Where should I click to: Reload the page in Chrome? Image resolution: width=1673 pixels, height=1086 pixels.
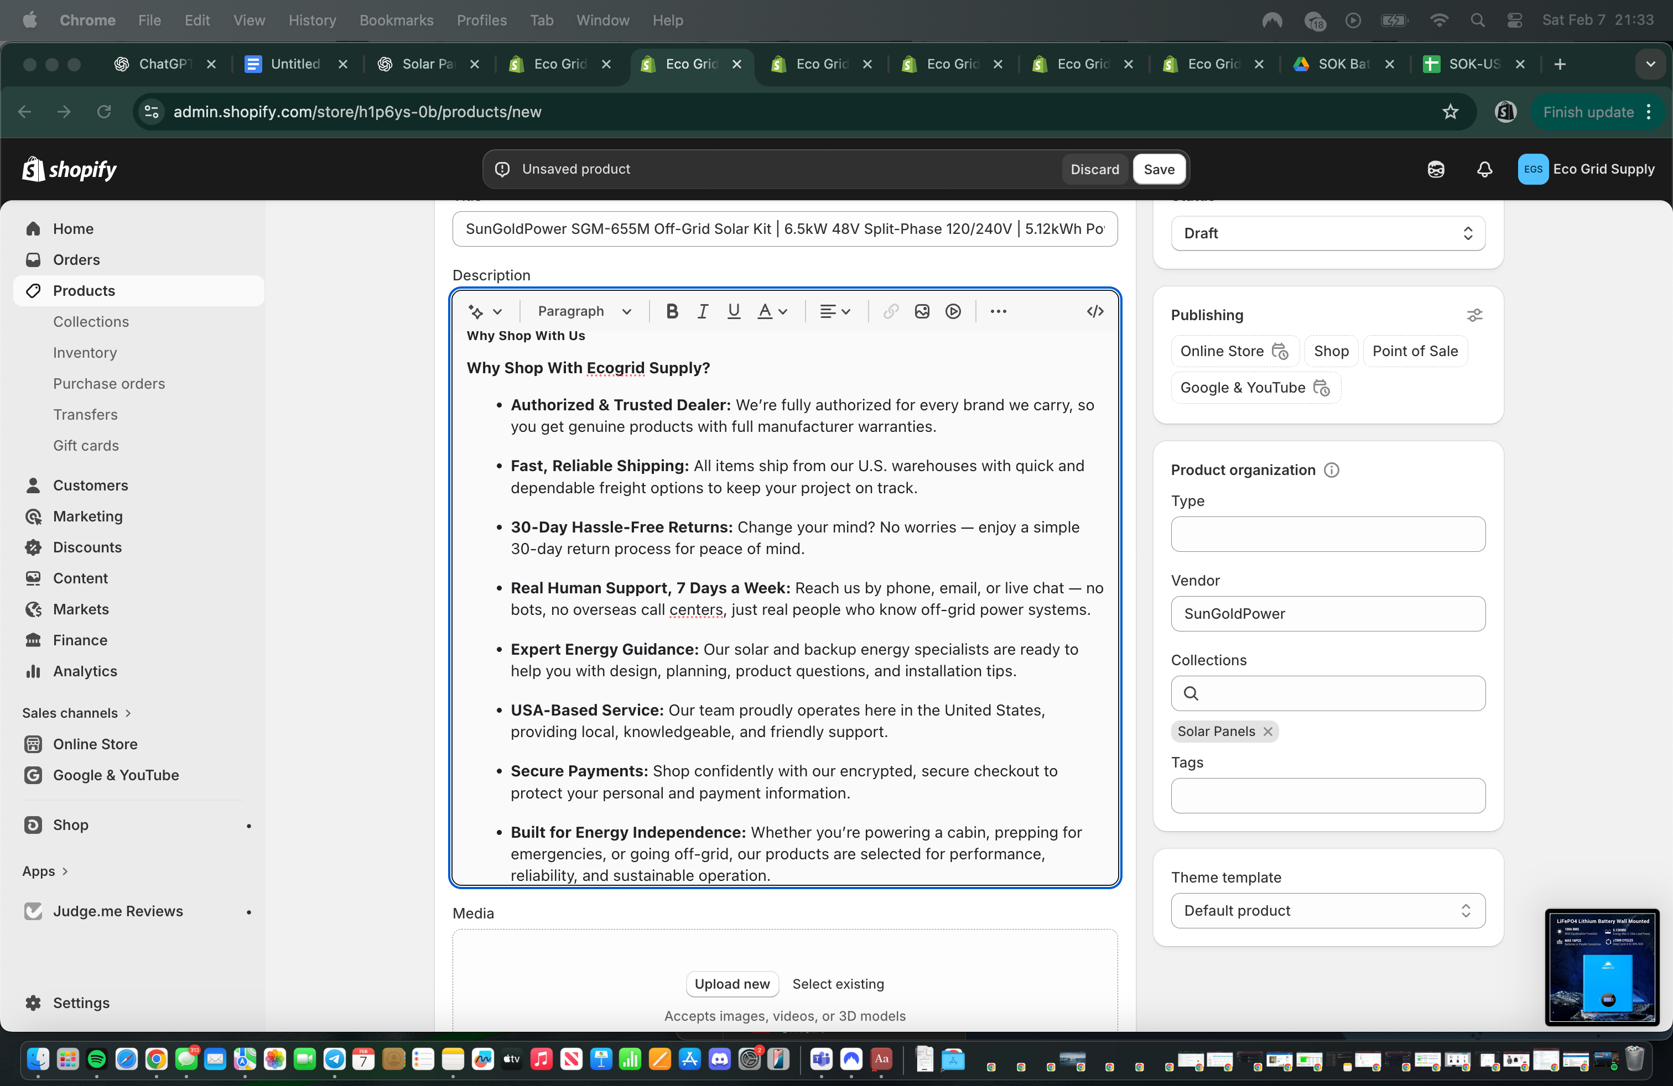coord(104,112)
